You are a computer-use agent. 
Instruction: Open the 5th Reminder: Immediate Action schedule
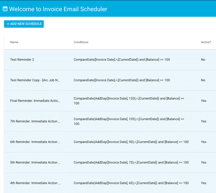coord(35,162)
